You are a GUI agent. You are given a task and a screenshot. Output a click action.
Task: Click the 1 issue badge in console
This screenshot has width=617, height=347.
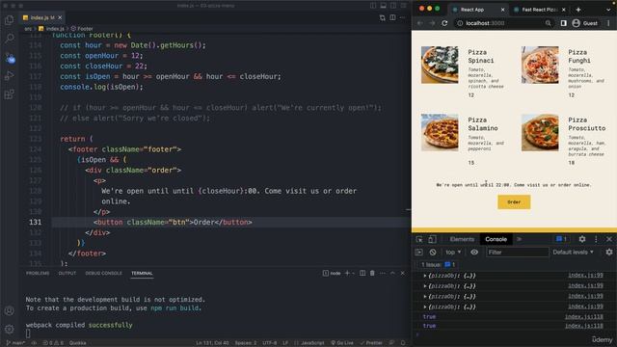pyautogui.click(x=438, y=264)
